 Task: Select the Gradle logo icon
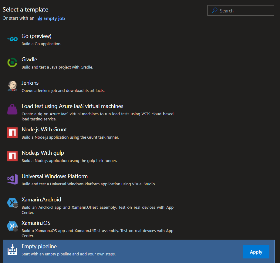point(12,62)
